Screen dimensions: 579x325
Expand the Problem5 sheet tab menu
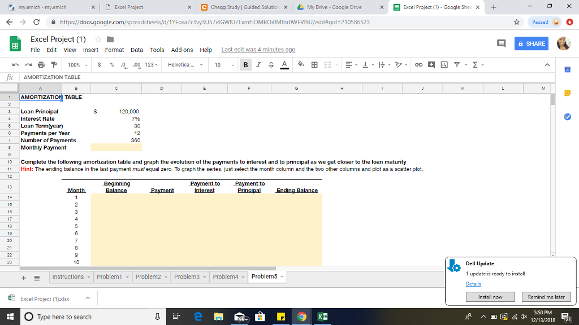[281, 277]
